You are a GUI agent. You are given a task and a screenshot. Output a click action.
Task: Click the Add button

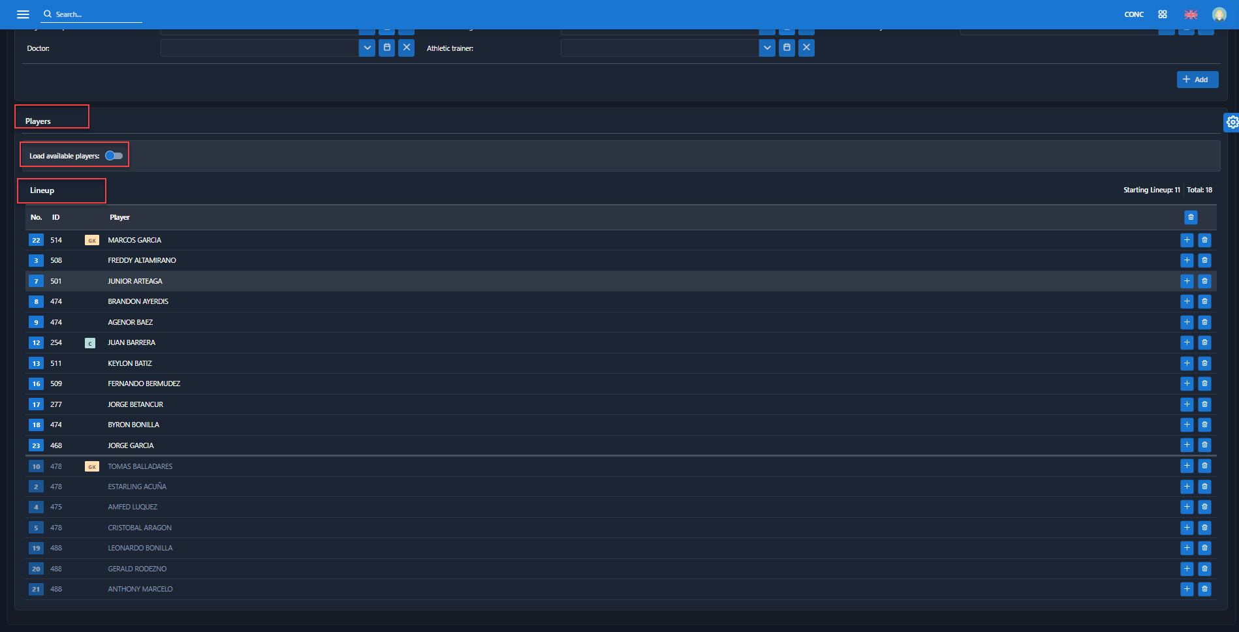click(x=1197, y=80)
